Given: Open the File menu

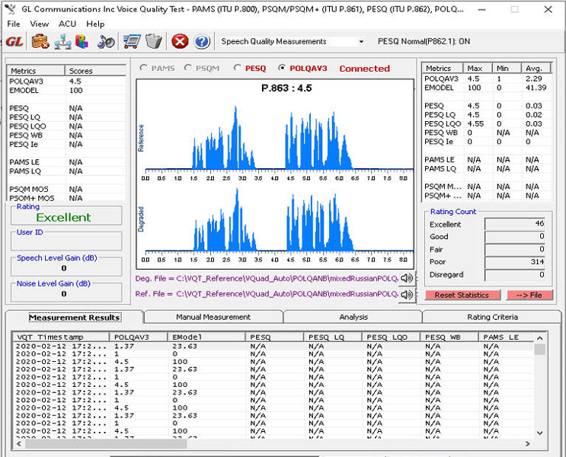Looking at the screenshot, I should [x=14, y=24].
